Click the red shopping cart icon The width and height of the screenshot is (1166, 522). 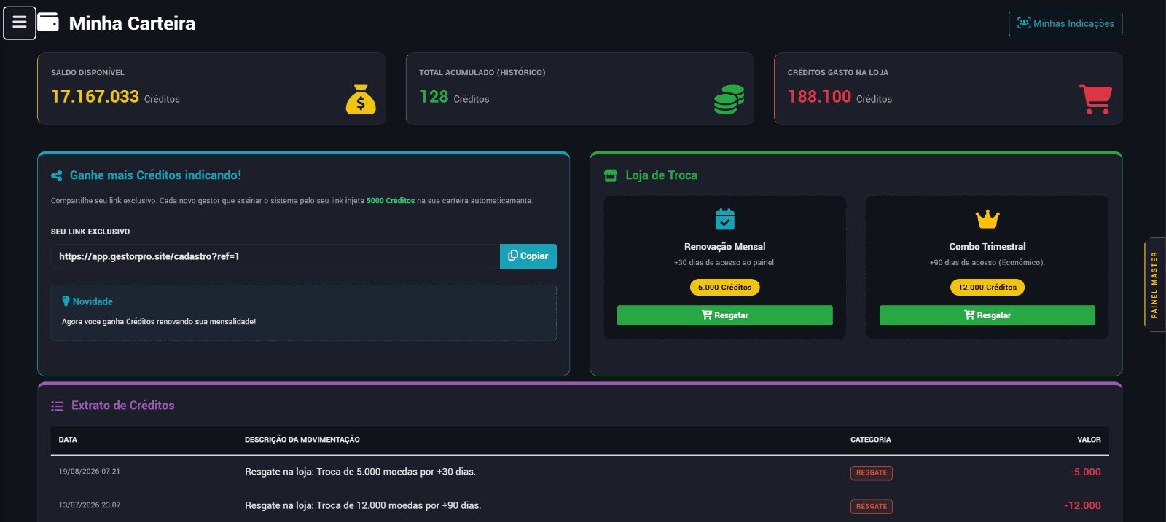pyautogui.click(x=1095, y=100)
